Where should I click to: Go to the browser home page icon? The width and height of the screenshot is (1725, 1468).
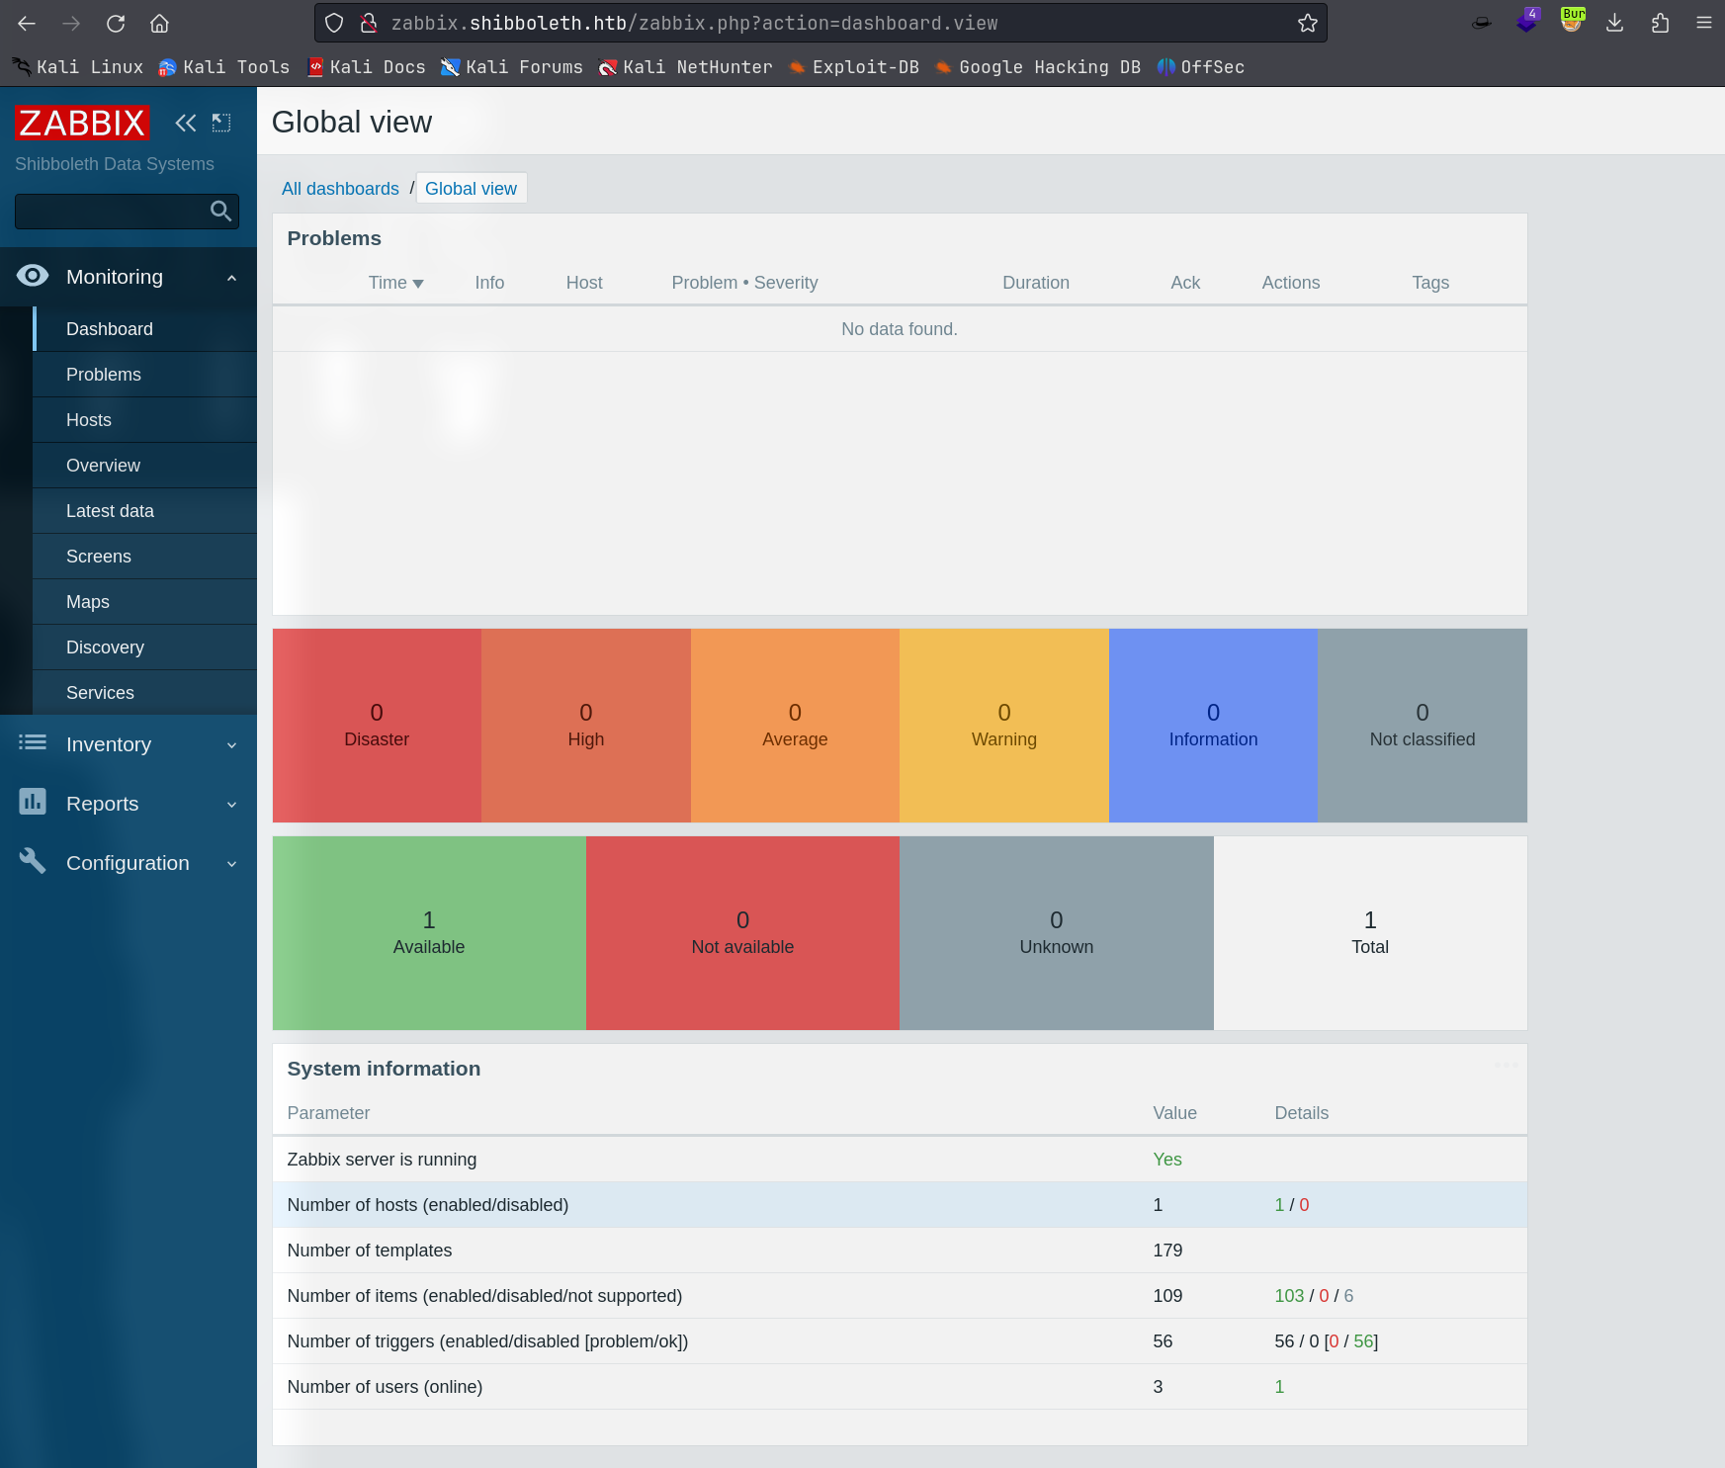[x=159, y=23]
